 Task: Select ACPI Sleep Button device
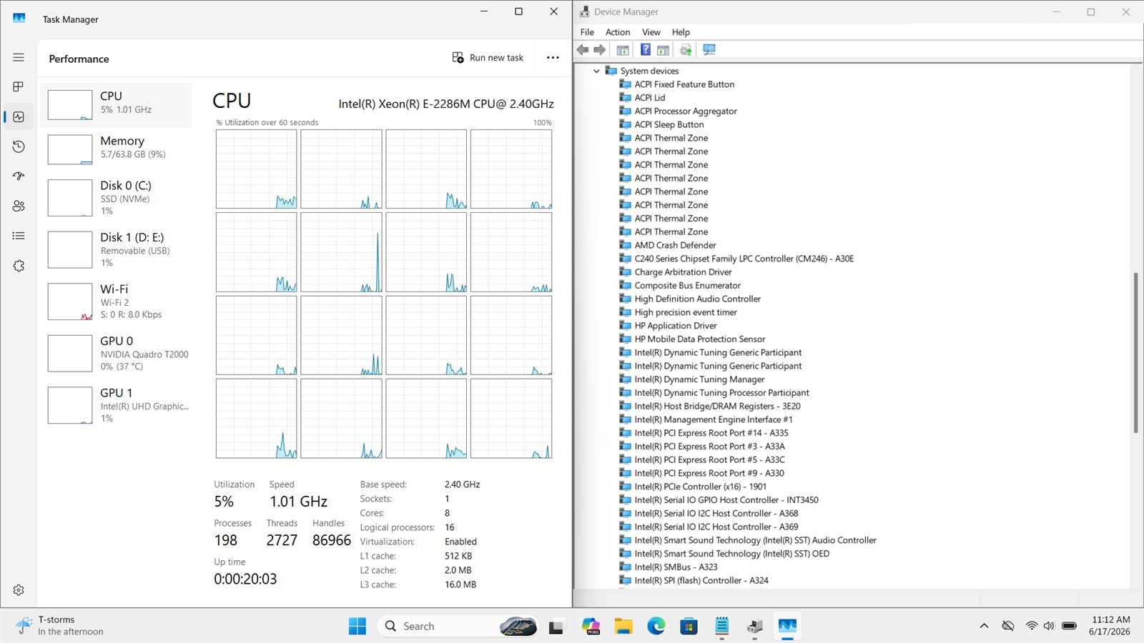669,124
